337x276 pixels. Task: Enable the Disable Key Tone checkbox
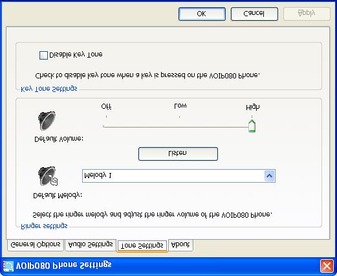tap(43, 55)
